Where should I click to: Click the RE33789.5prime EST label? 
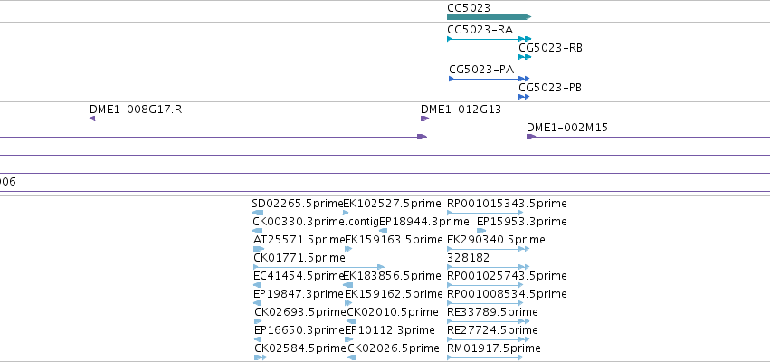[x=492, y=312]
